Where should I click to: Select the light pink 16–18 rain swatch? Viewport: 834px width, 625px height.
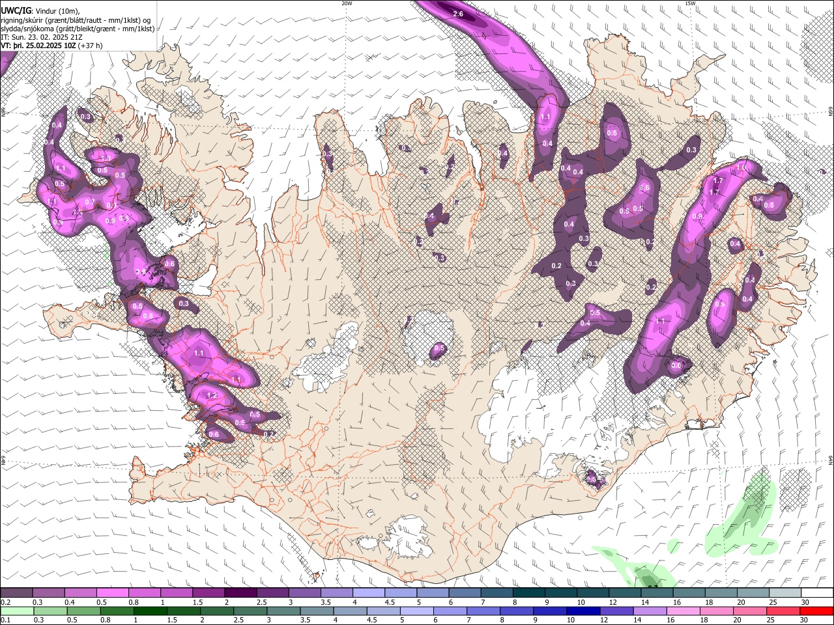coord(684,611)
